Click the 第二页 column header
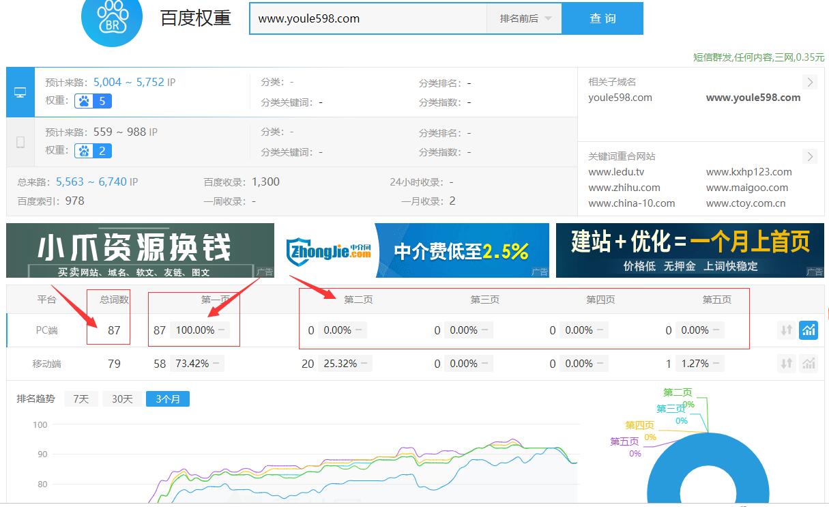This screenshot has height=507, width=829. (358, 300)
